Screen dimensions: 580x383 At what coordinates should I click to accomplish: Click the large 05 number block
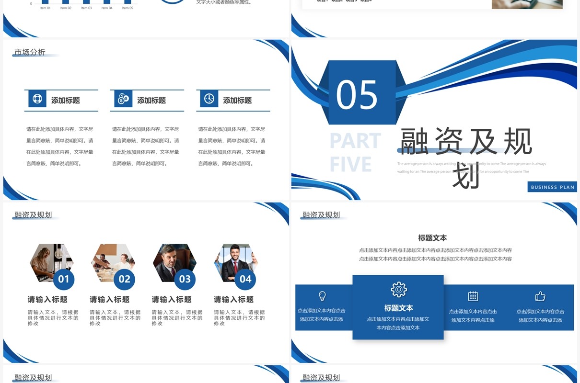point(362,92)
